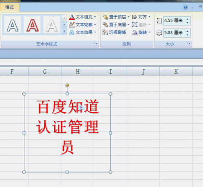Select column I header
This screenshot has width=203, height=187.
[110, 71]
